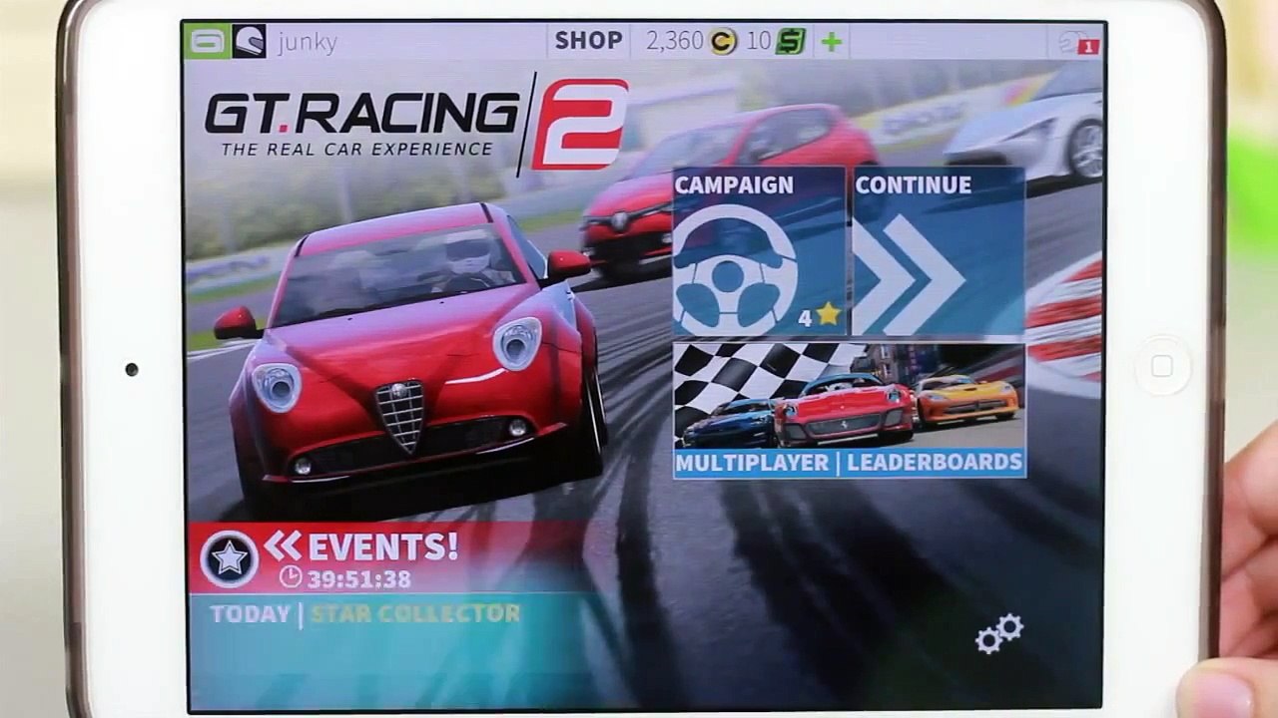Open the SHOP
The width and height of the screenshot is (1278, 718).
(588, 41)
